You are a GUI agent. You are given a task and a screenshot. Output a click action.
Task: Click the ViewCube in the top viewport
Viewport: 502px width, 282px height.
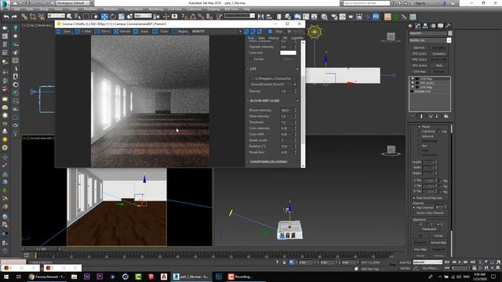click(391, 38)
